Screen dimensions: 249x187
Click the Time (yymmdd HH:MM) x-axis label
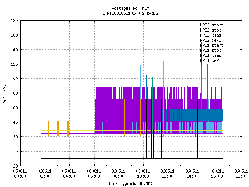point(130,183)
